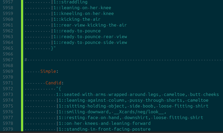Click the '__Xcards/neg/look__' wildcard reference
Screen dimensions: 223x133
140,112
